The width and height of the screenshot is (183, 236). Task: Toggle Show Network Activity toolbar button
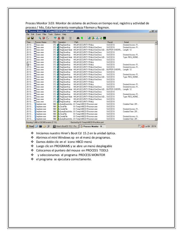[x=97, y=38]
